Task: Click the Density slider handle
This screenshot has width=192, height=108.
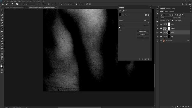Action: pos(148,22)
